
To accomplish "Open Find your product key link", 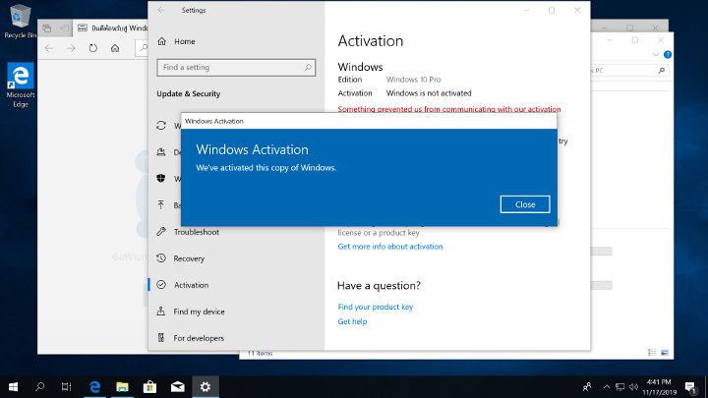I will pos(376,307).
